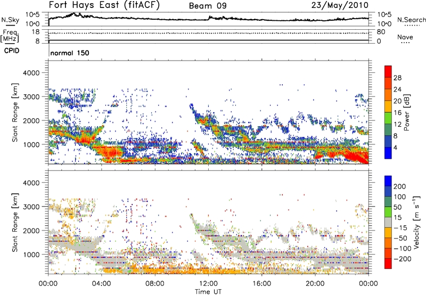
Task: Click the 'Slant Range [km]' label of power panel
Action: 15,112
